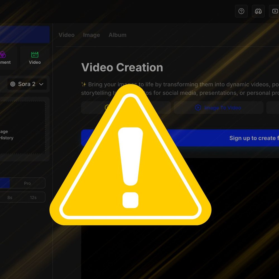Viewport: 279px width, 279px height.
Task: Open the help question mark icon
Action: [x=241, y=11]
